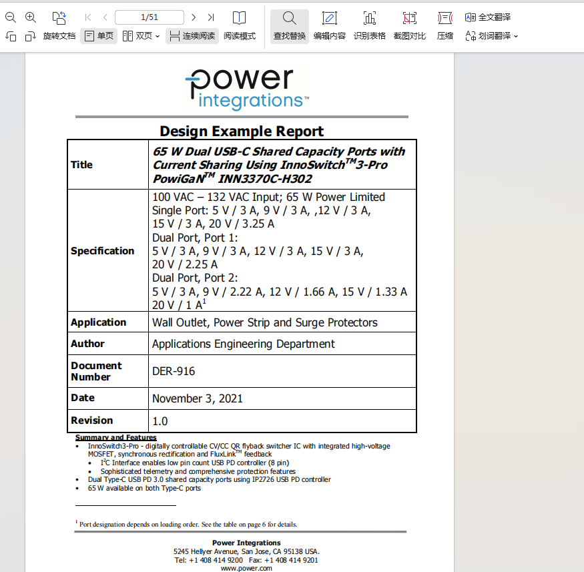
Task: Click "Applications Engineering Department" text
Action: [x=244, y=344]
